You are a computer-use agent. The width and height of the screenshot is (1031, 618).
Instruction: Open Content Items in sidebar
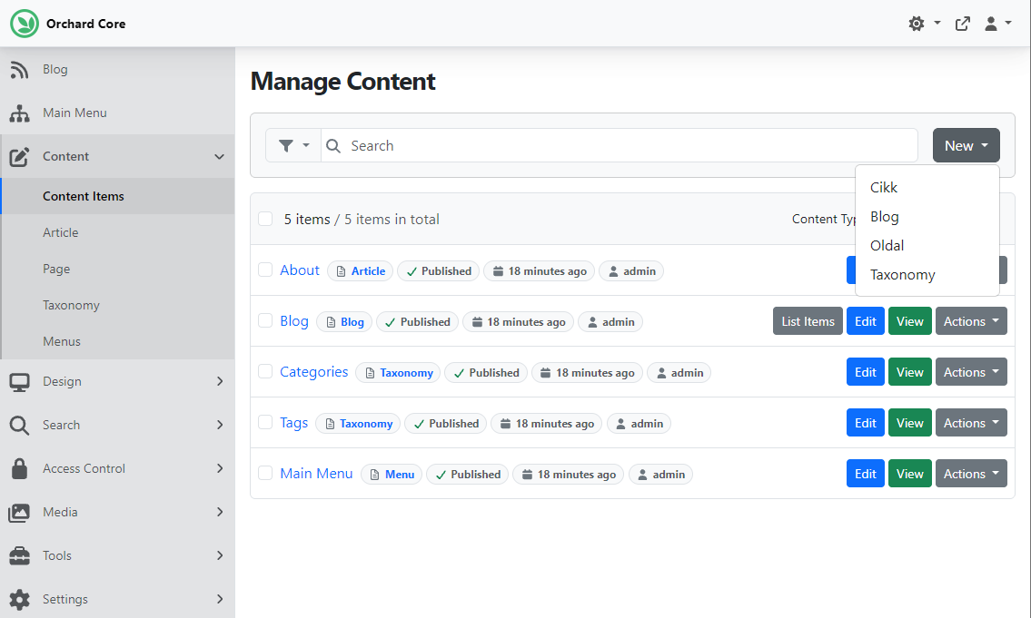click(x=118, y=196)
